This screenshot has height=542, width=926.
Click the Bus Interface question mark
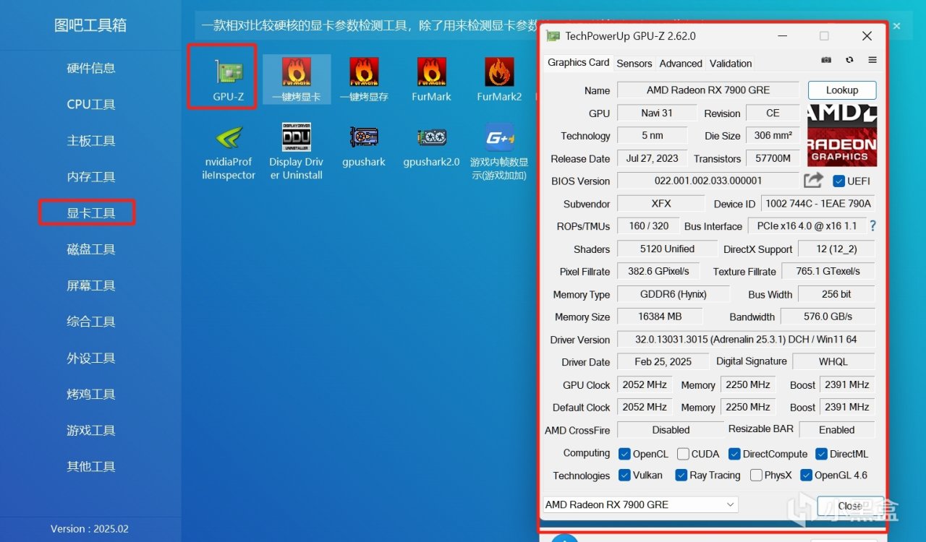pyautogui.click(x=872, y=226)
